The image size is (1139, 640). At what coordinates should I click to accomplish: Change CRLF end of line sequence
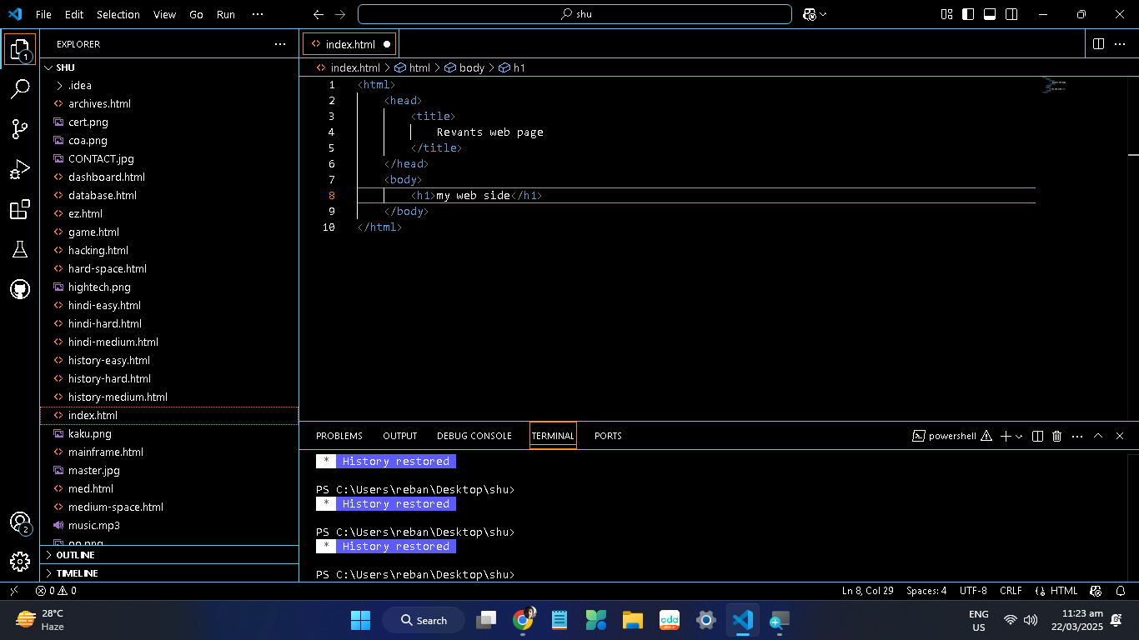1011,591
